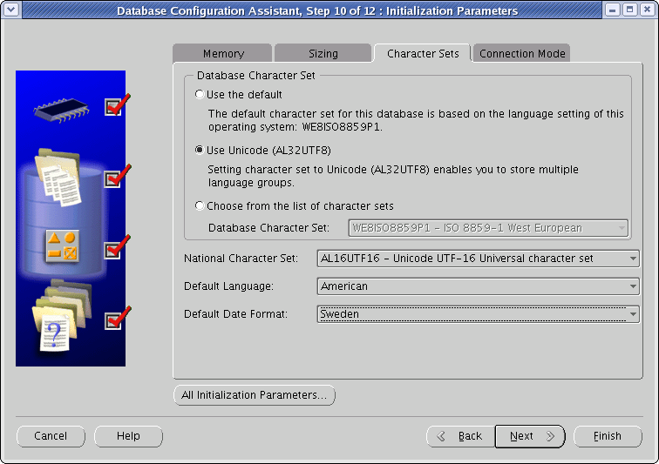Click the memory chip icon in sidebar
659x464 pixels.
(x=61, y=110)
